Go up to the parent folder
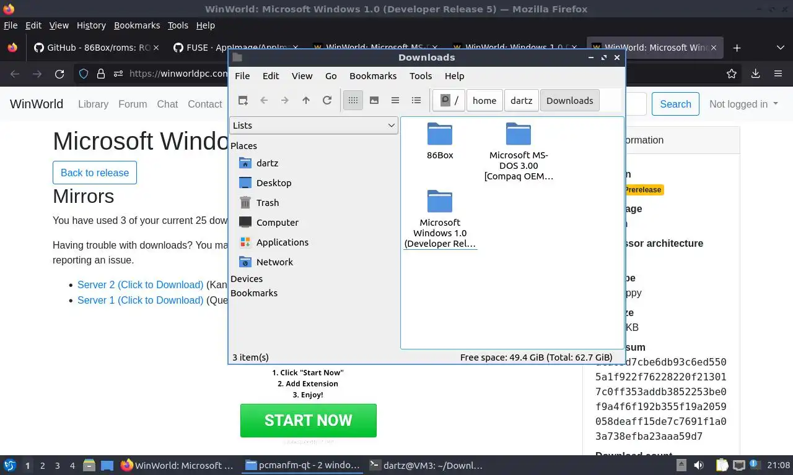793x475 pixels. (306, 100)
